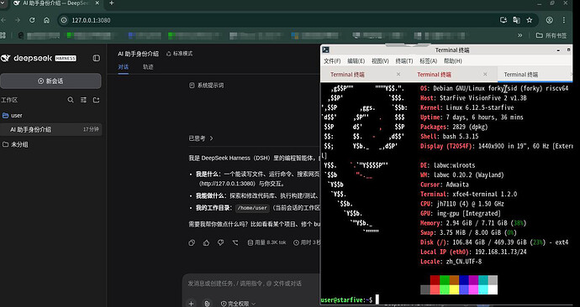The height and width of the screenshot is (307, 580).
Task: Open 系统提示词 system prompt
Action: 207,86
